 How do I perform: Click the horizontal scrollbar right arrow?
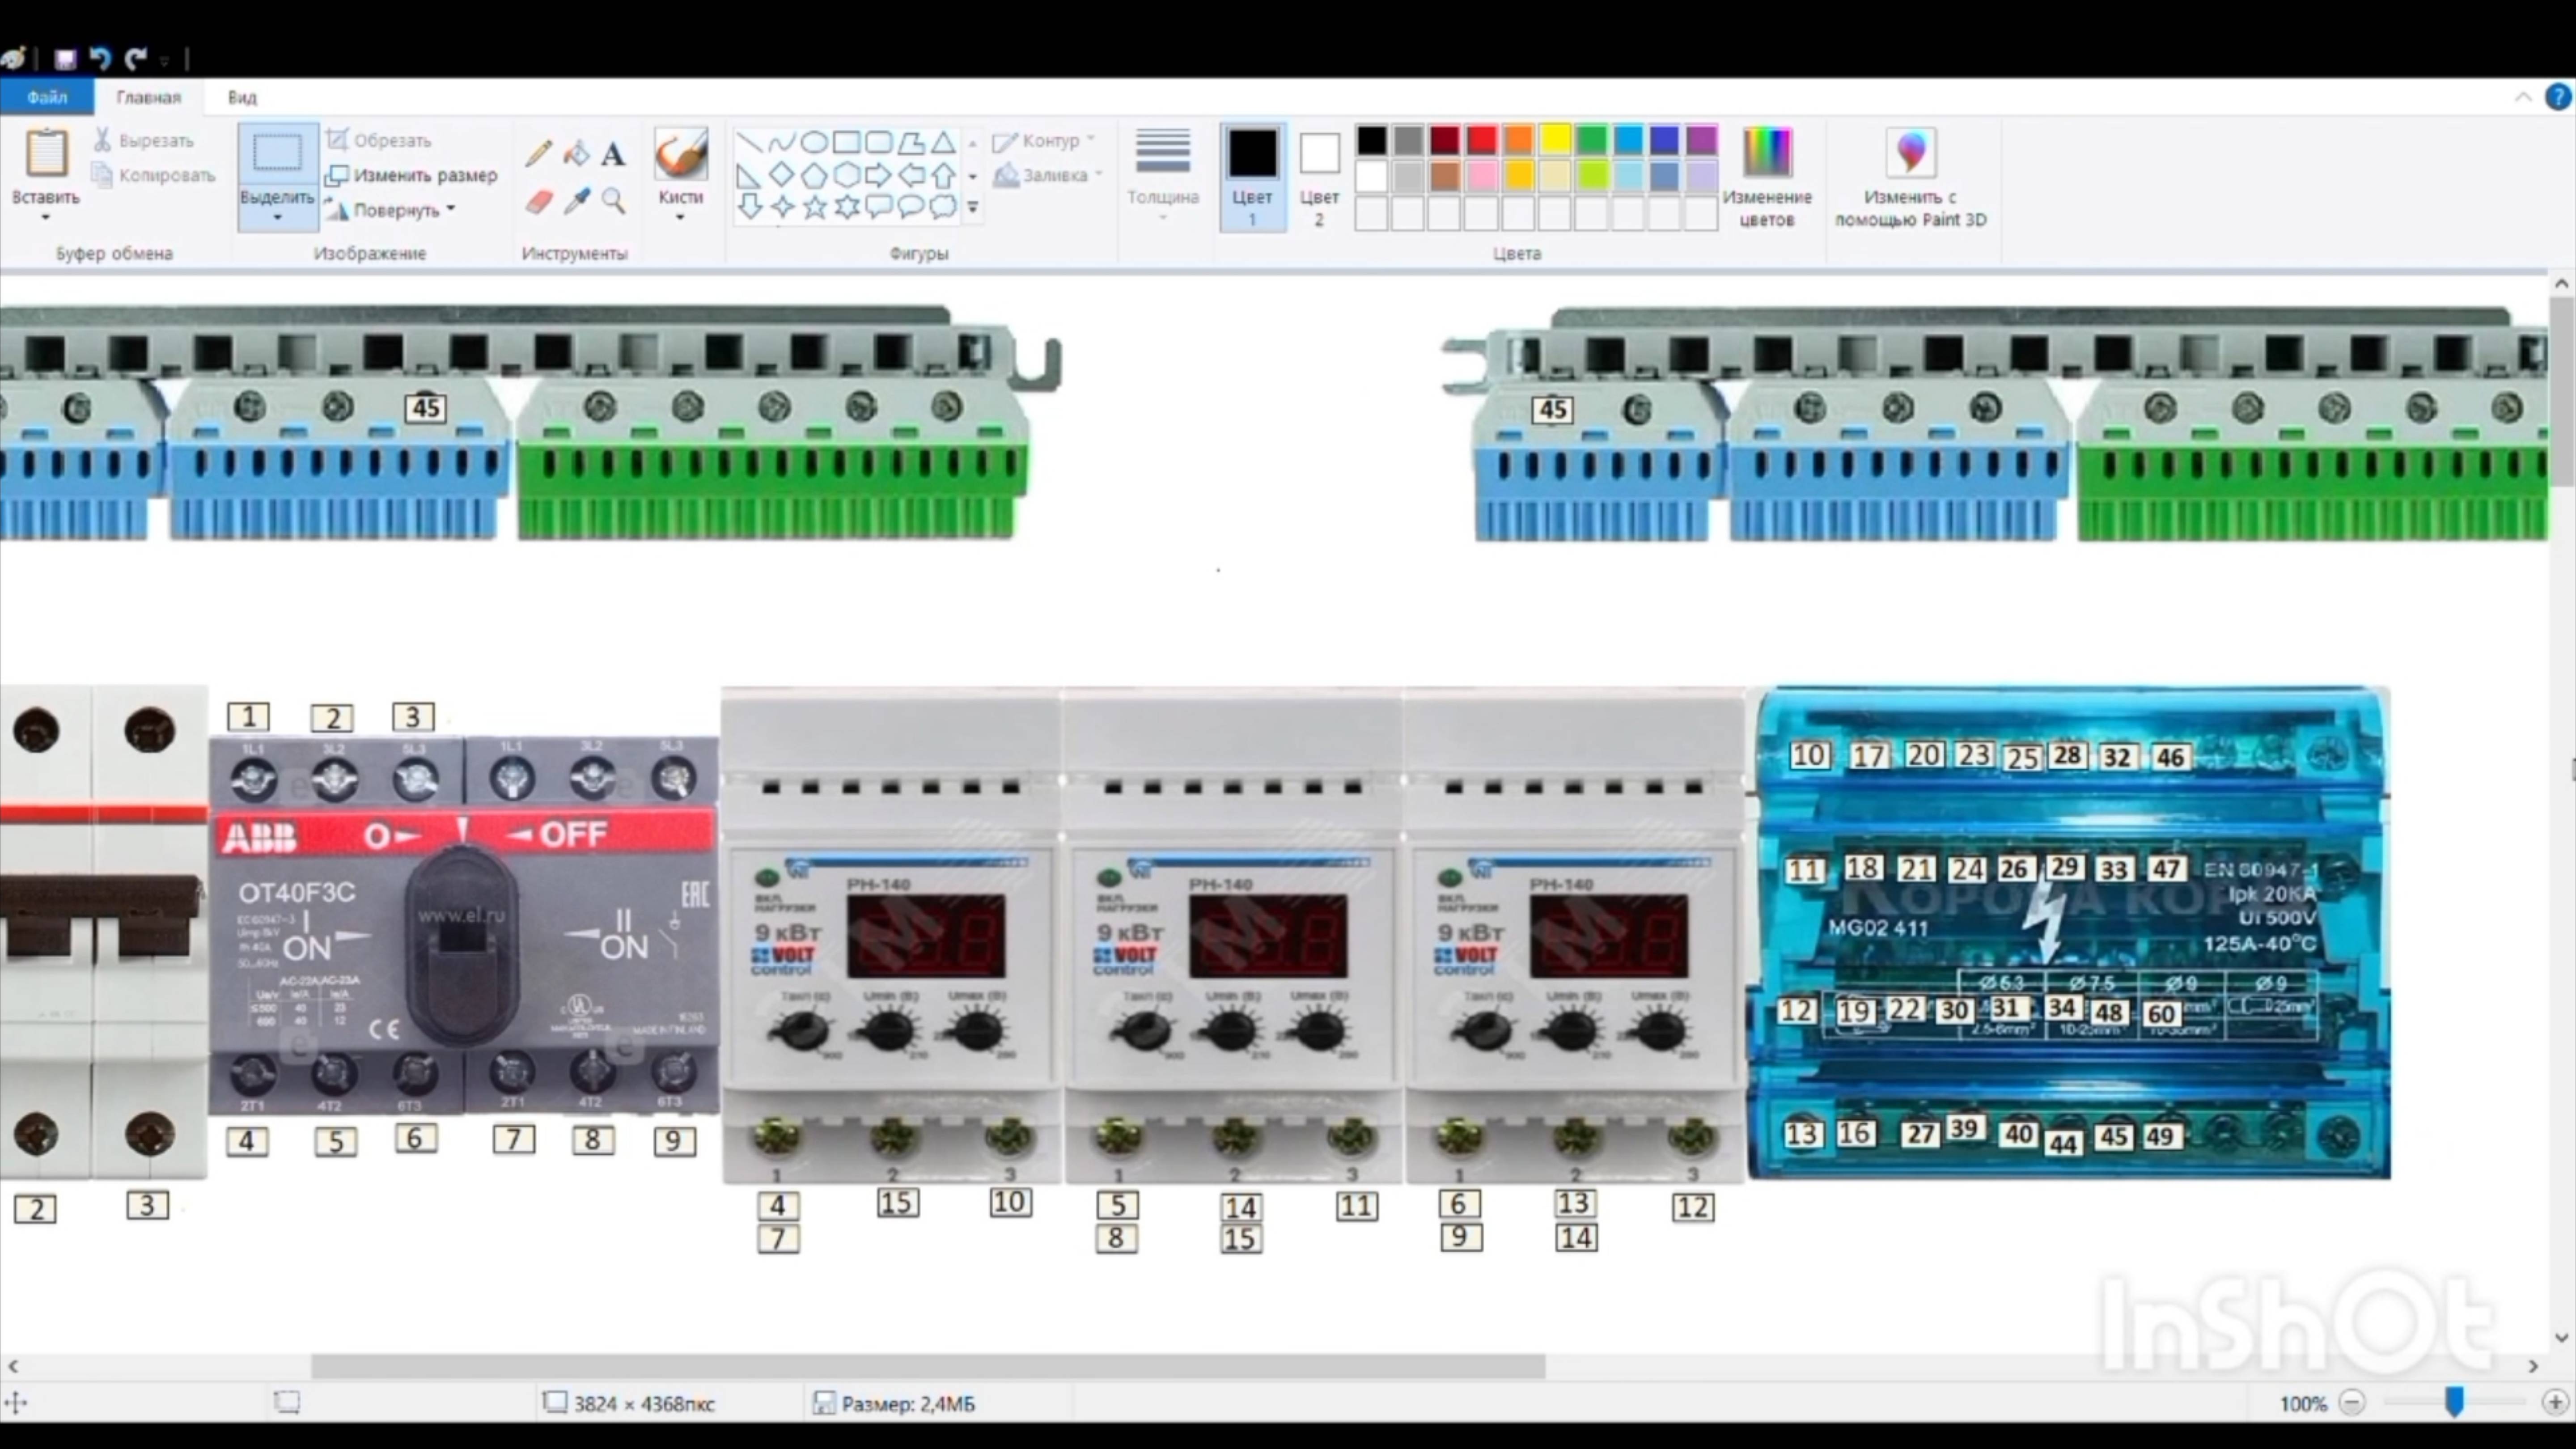[2533, 1365]
